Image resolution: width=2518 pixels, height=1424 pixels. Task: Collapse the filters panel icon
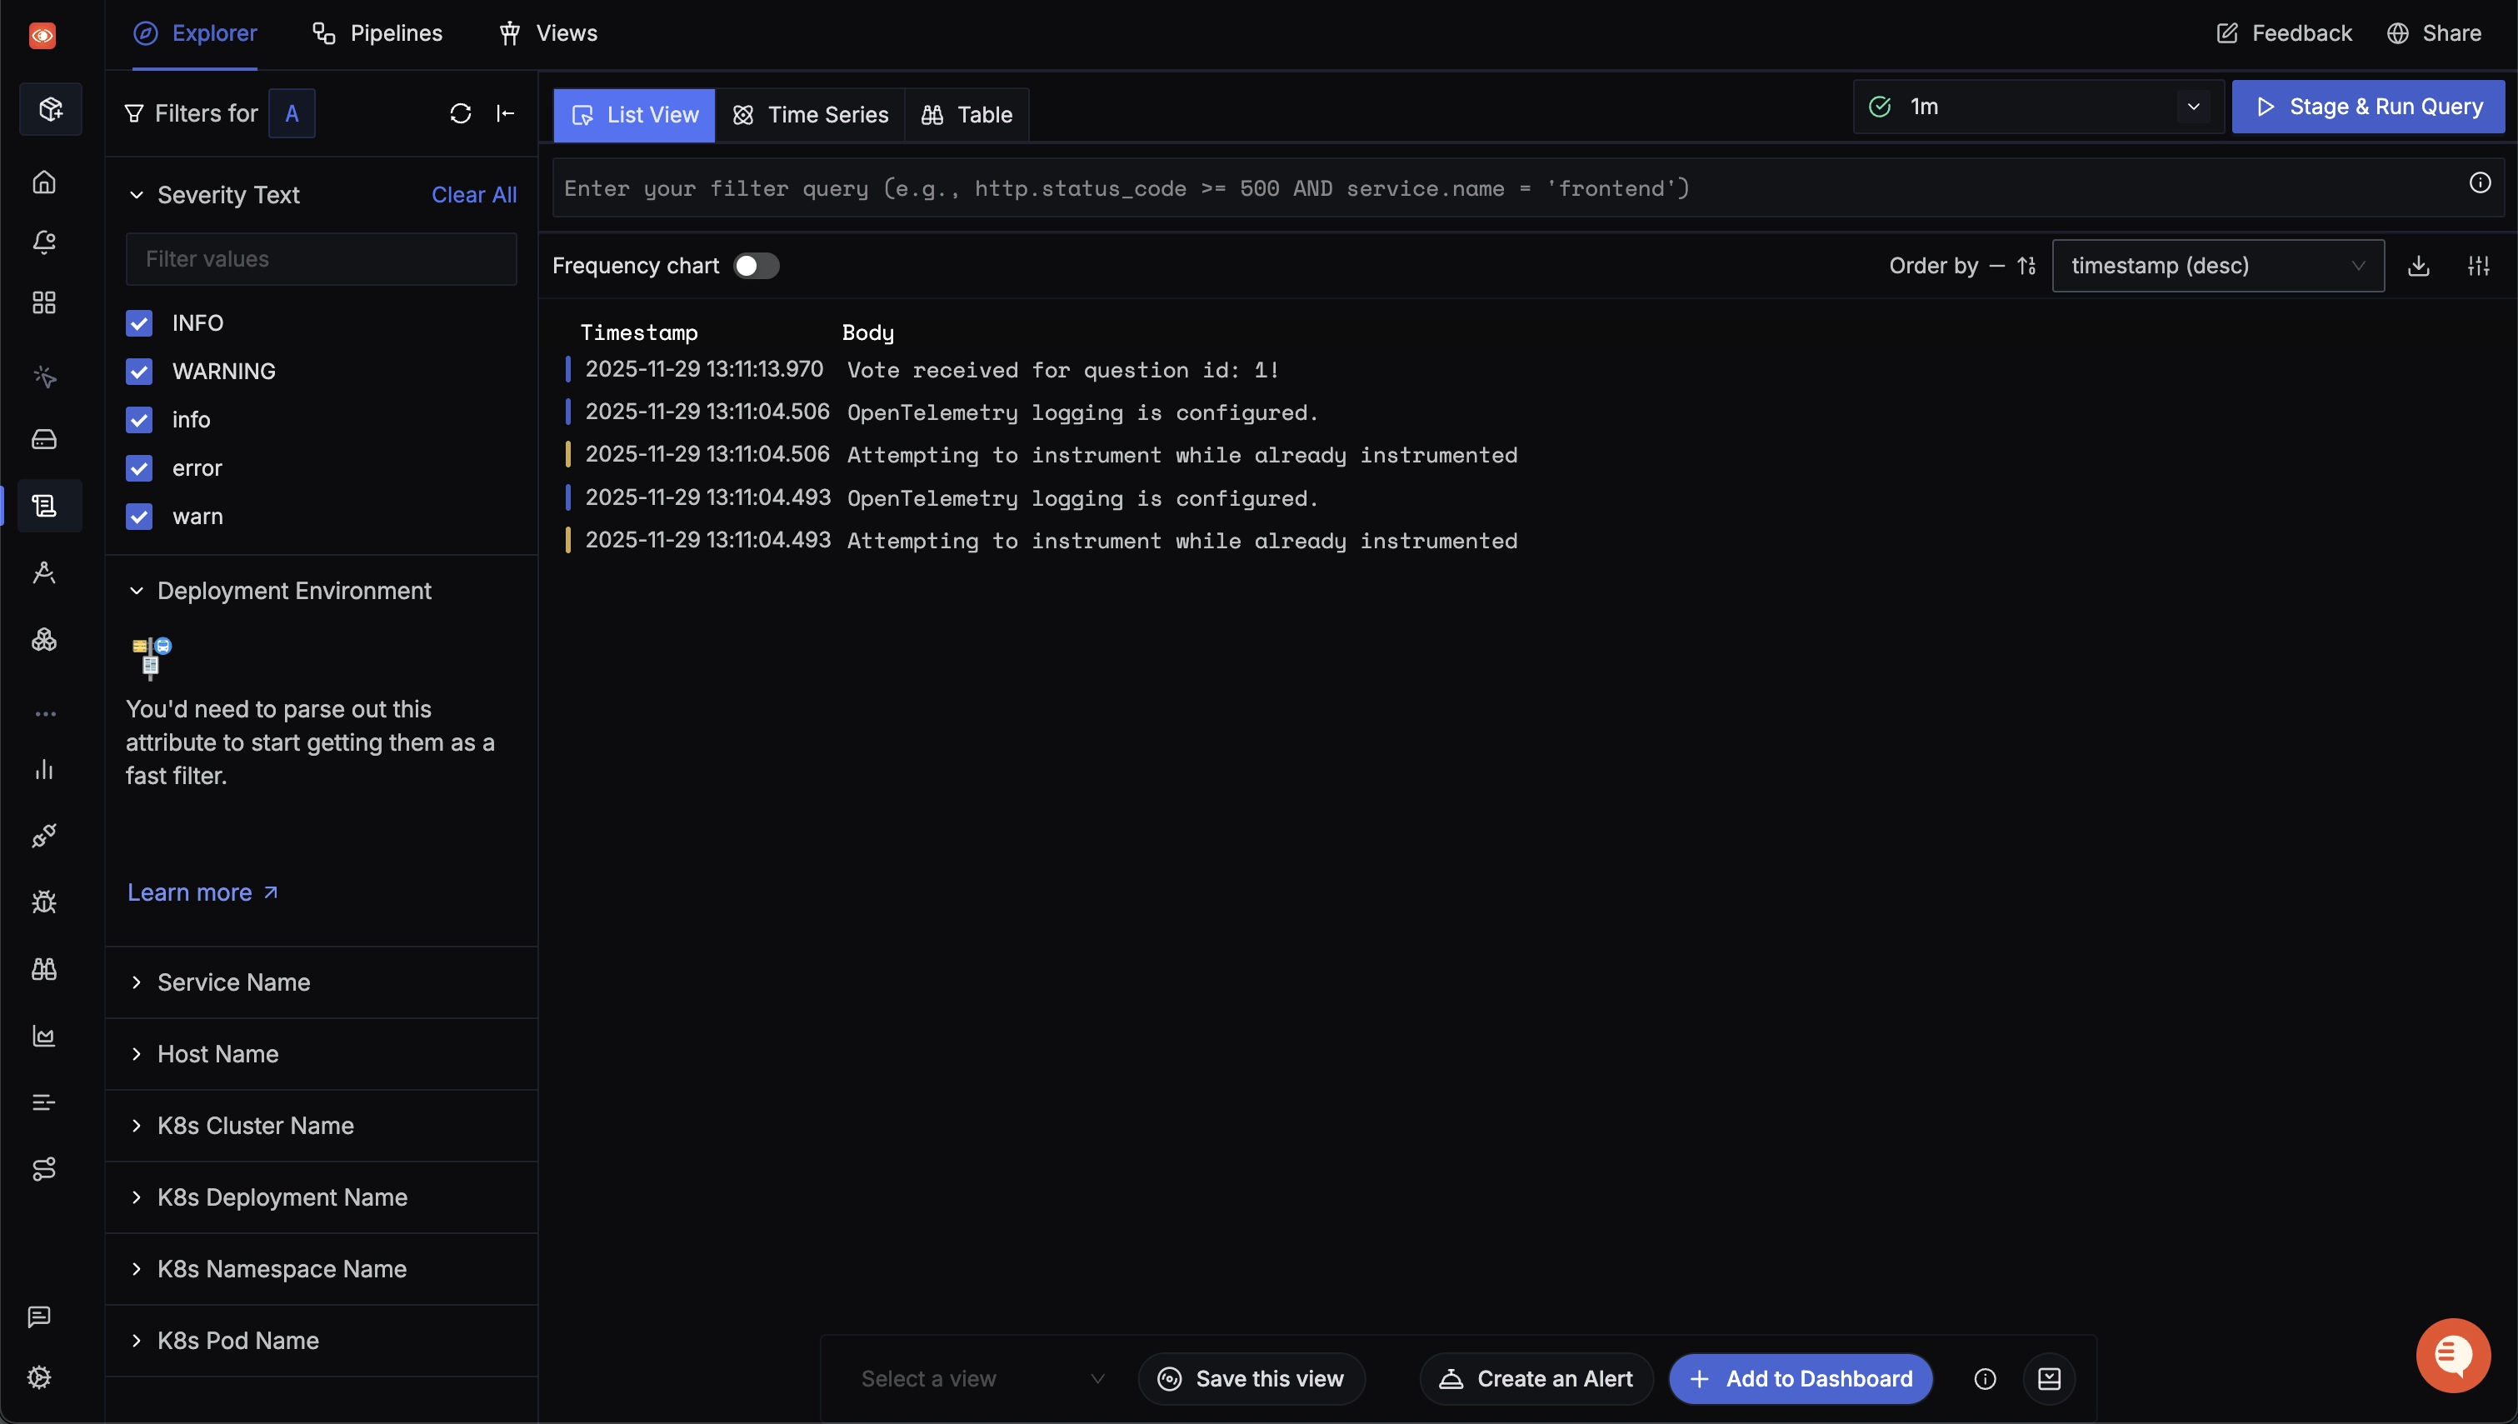506,113
